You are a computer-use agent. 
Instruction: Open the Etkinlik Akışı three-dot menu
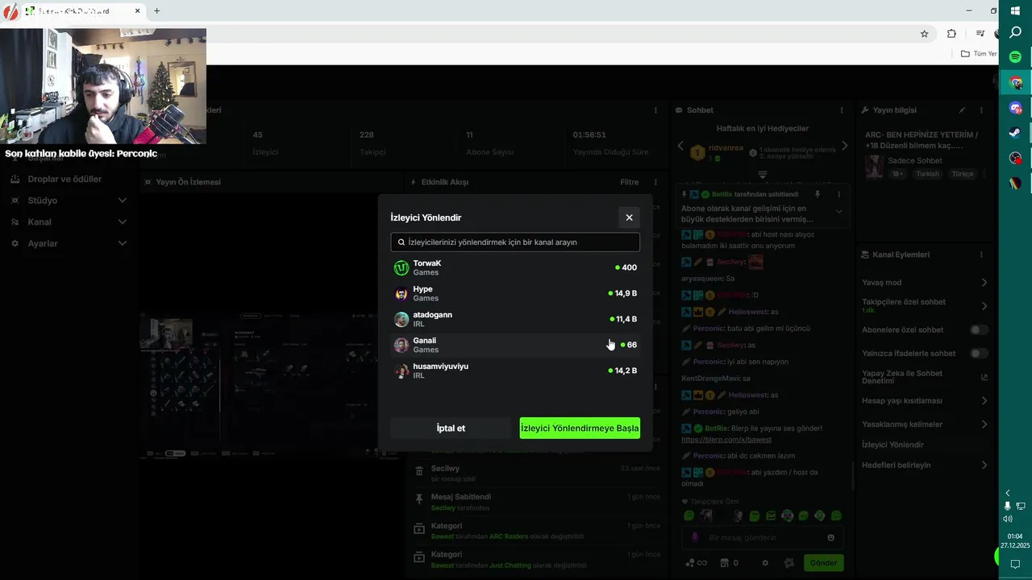[x=655, y=182]
